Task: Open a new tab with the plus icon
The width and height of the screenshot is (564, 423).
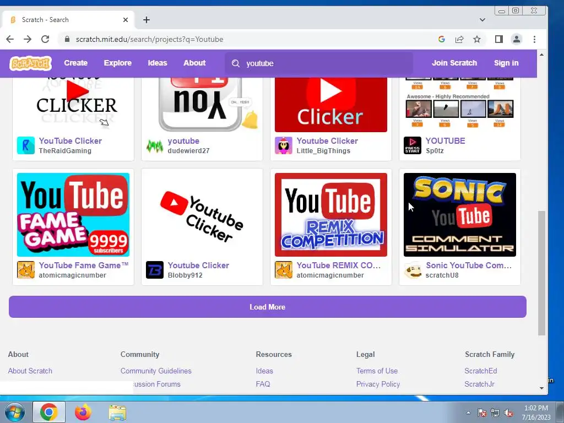Action: [x=147, y=20]
